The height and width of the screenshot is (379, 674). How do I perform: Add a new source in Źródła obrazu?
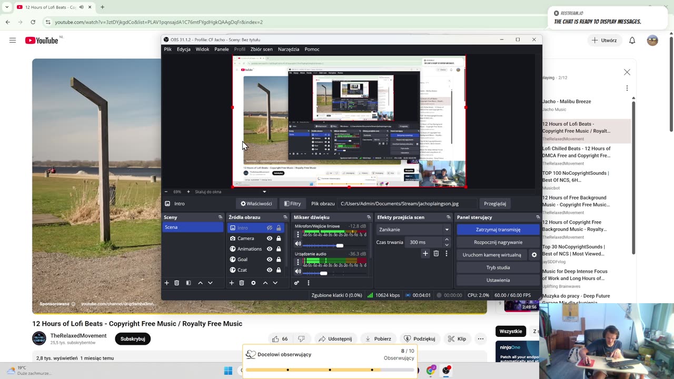pos(231,283)
